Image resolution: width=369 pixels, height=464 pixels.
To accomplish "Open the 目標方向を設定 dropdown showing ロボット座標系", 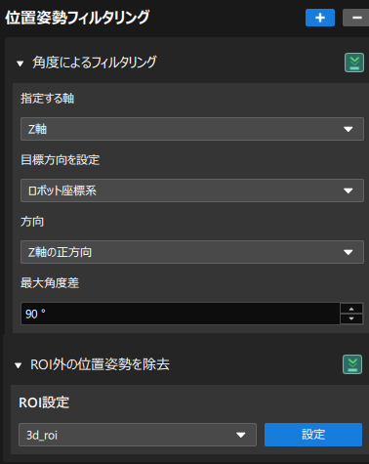I will (x=192, y=190).
